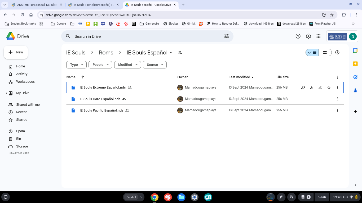
Task: Open Chrome from the shelf
Action: click(x=154, y=197)
